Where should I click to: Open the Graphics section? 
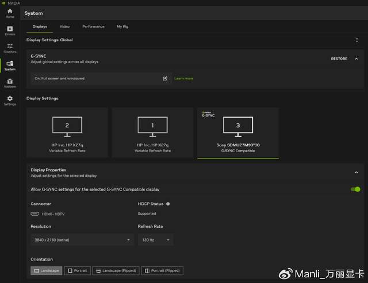10,48
